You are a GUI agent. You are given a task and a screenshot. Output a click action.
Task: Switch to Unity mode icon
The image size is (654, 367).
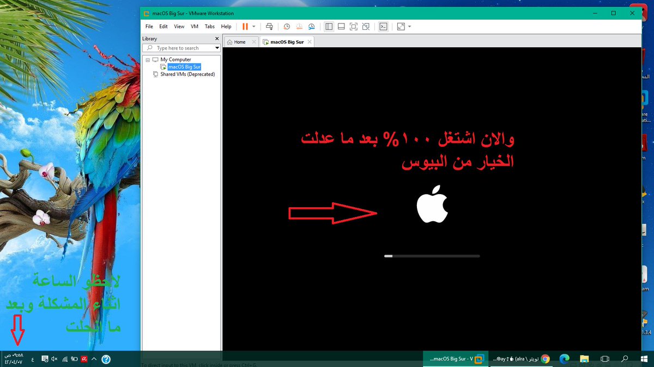point(366,26)
